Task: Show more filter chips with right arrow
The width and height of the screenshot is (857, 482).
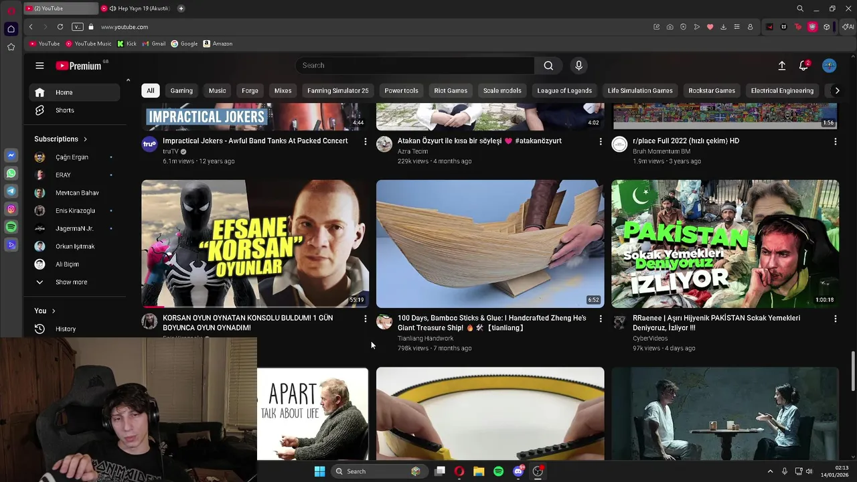Action: (837, 90)
